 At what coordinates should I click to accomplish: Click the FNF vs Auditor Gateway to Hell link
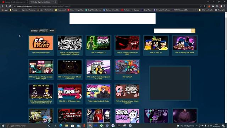tap(127, 53)
